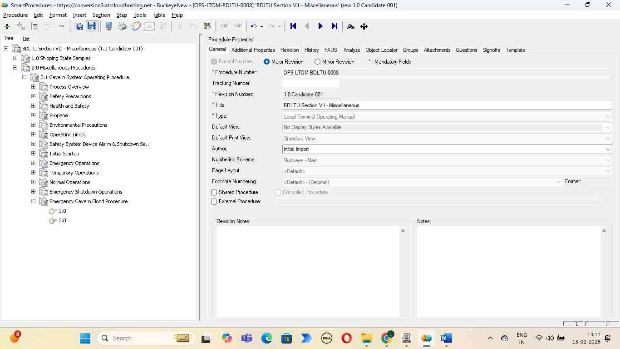The image size is (620, 349).
Task: Click the Title input field
Action: point(447,105)
